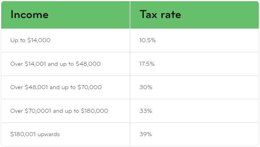The height and width of the screenshot is (147, 260).
Task: Select the $180,001 amount in the last row
Action: (23, 134)
